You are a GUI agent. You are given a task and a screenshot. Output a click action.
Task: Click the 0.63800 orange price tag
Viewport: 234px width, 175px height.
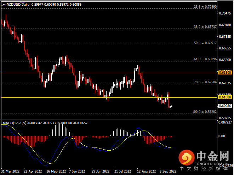[x=225, y=72]
